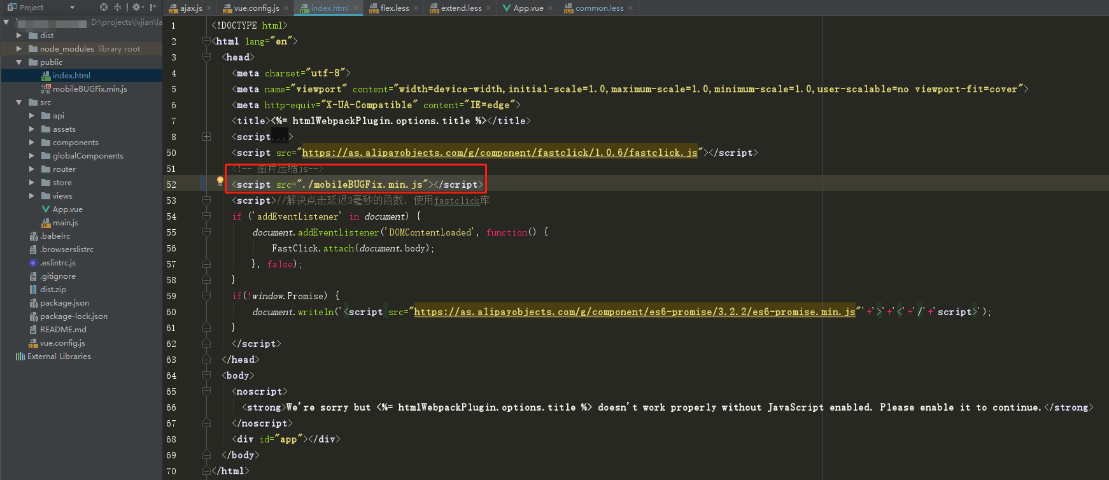Screen dimensions: 1109x480
Task: Close the common.less tab
Action: pyautogui.click(x=631, y=8)
